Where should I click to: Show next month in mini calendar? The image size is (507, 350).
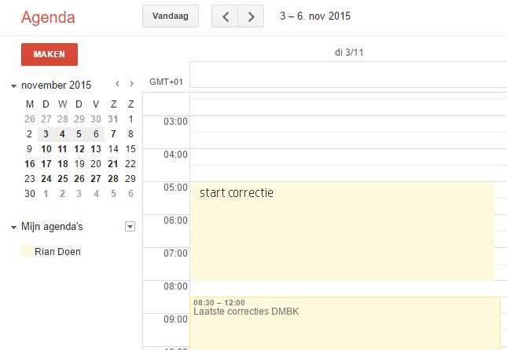point(131,83)
